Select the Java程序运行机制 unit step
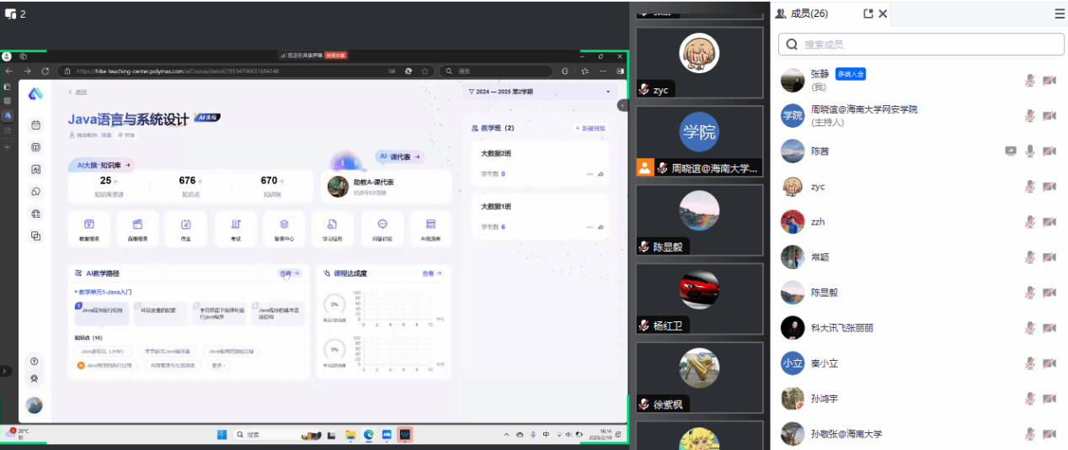This screenshot has height=450, width=1068. pos(101,311)
